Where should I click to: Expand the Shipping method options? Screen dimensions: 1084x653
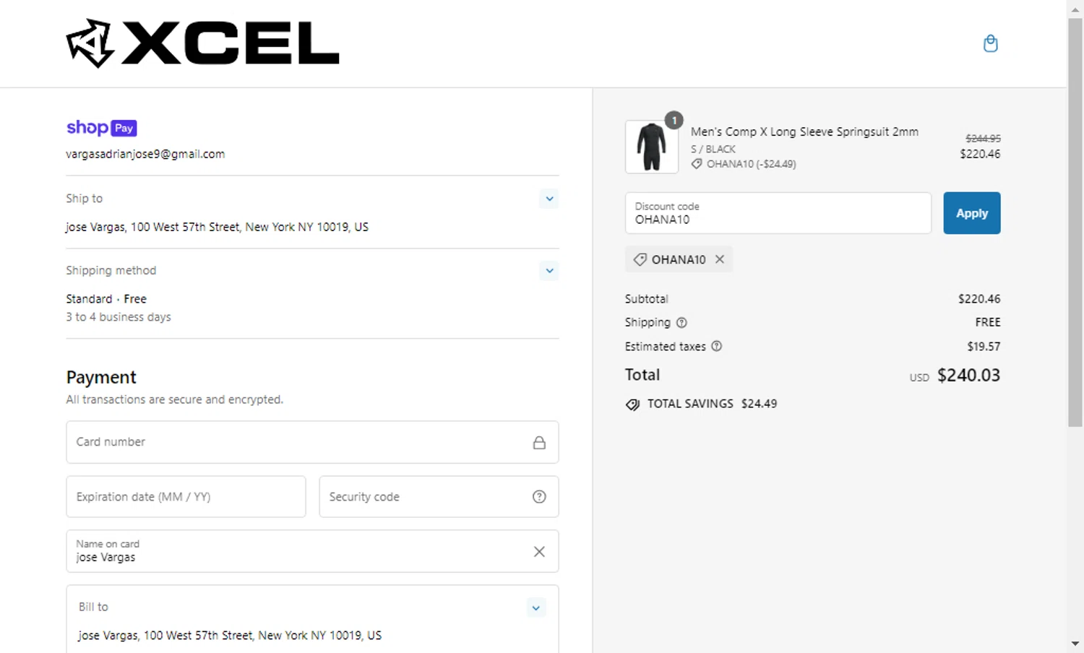[549, 271]
